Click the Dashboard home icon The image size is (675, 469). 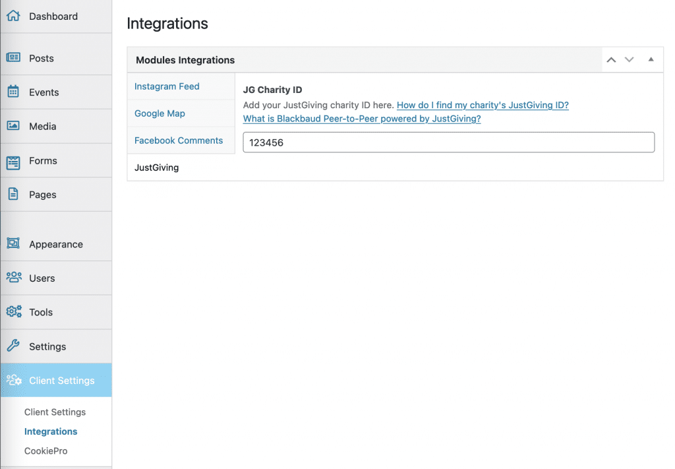coord(13,16)
